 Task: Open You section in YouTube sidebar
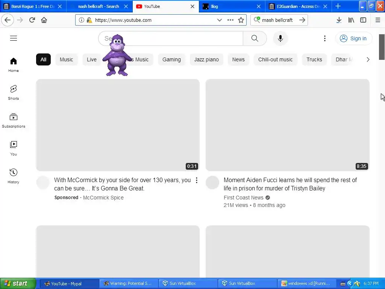pos(14,148)
